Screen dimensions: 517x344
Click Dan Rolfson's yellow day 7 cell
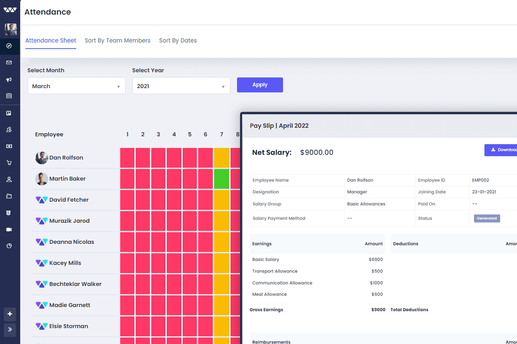(221, 158)
